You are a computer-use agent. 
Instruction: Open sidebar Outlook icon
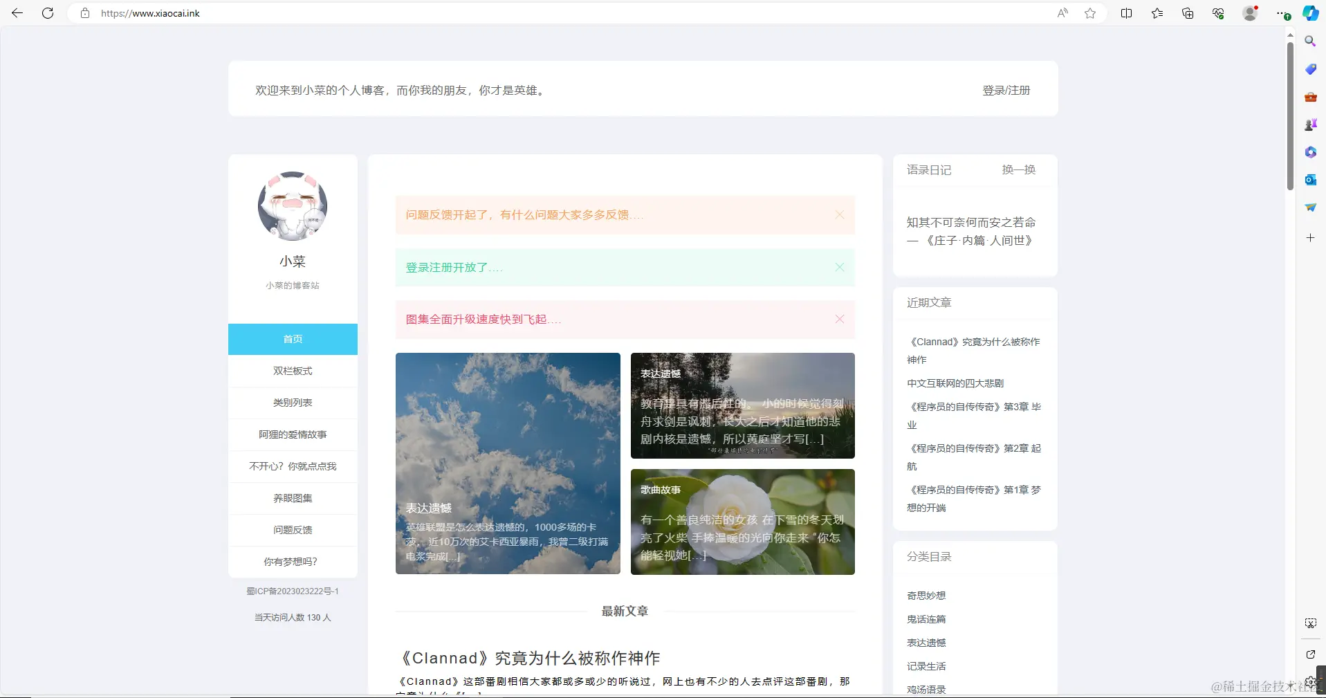(1310, 180)
